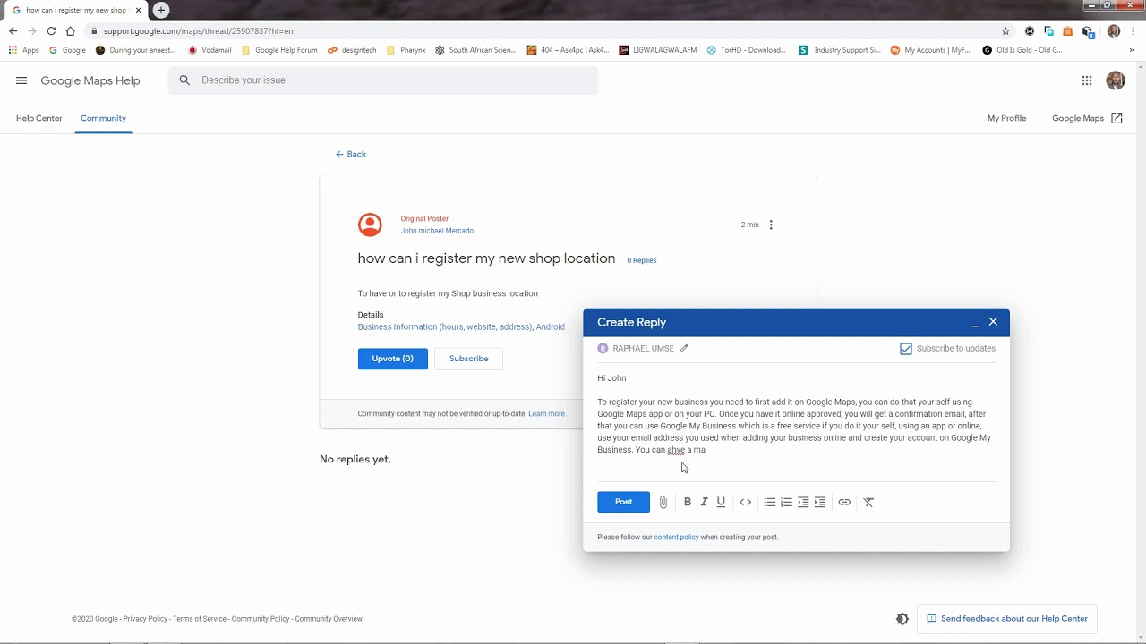This screenshot has width=1146, height=644.
Task: Click the Google apps grid icon
Action: tap(1087, 80)
